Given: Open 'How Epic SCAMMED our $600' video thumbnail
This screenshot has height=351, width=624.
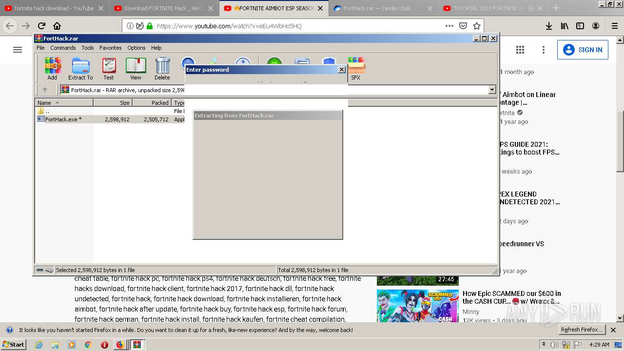Looking at the screenshot, I should coord(418,306).
